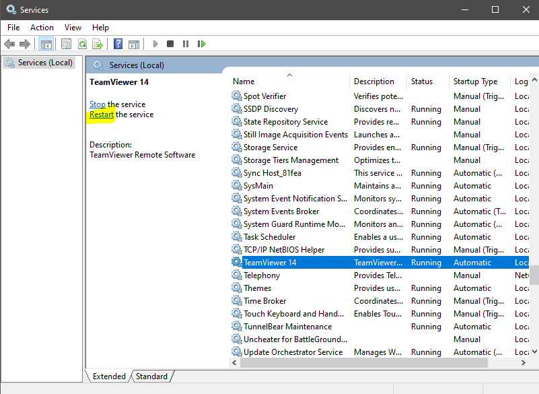The height and width of the screenshot is (394, 539).
Task: Toggle the console tree with Show/Hide icon
Action: (45, 43)
